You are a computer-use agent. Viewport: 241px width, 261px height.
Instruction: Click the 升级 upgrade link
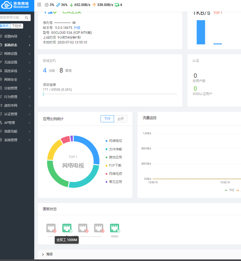[x=77, y=28]
